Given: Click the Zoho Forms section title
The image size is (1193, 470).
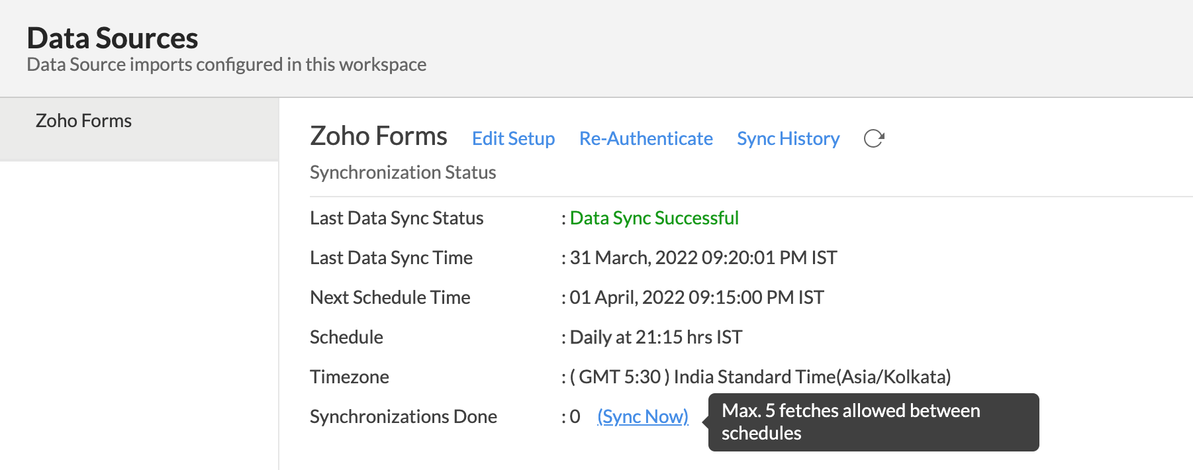Looking at the screenshot, I should 378,136.
